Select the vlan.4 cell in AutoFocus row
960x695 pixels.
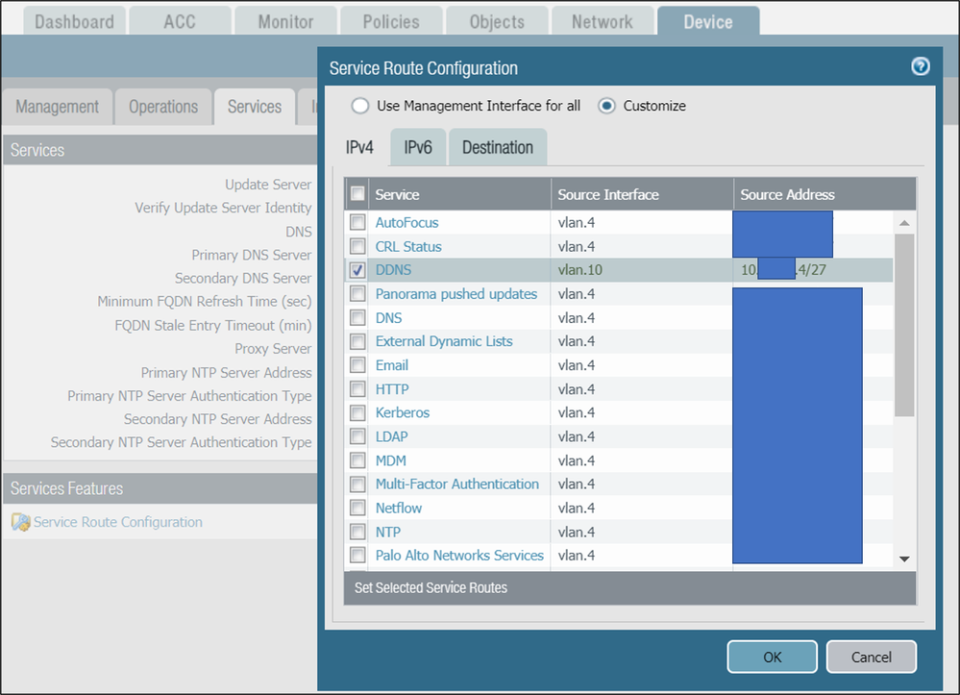tap(642, 222)
